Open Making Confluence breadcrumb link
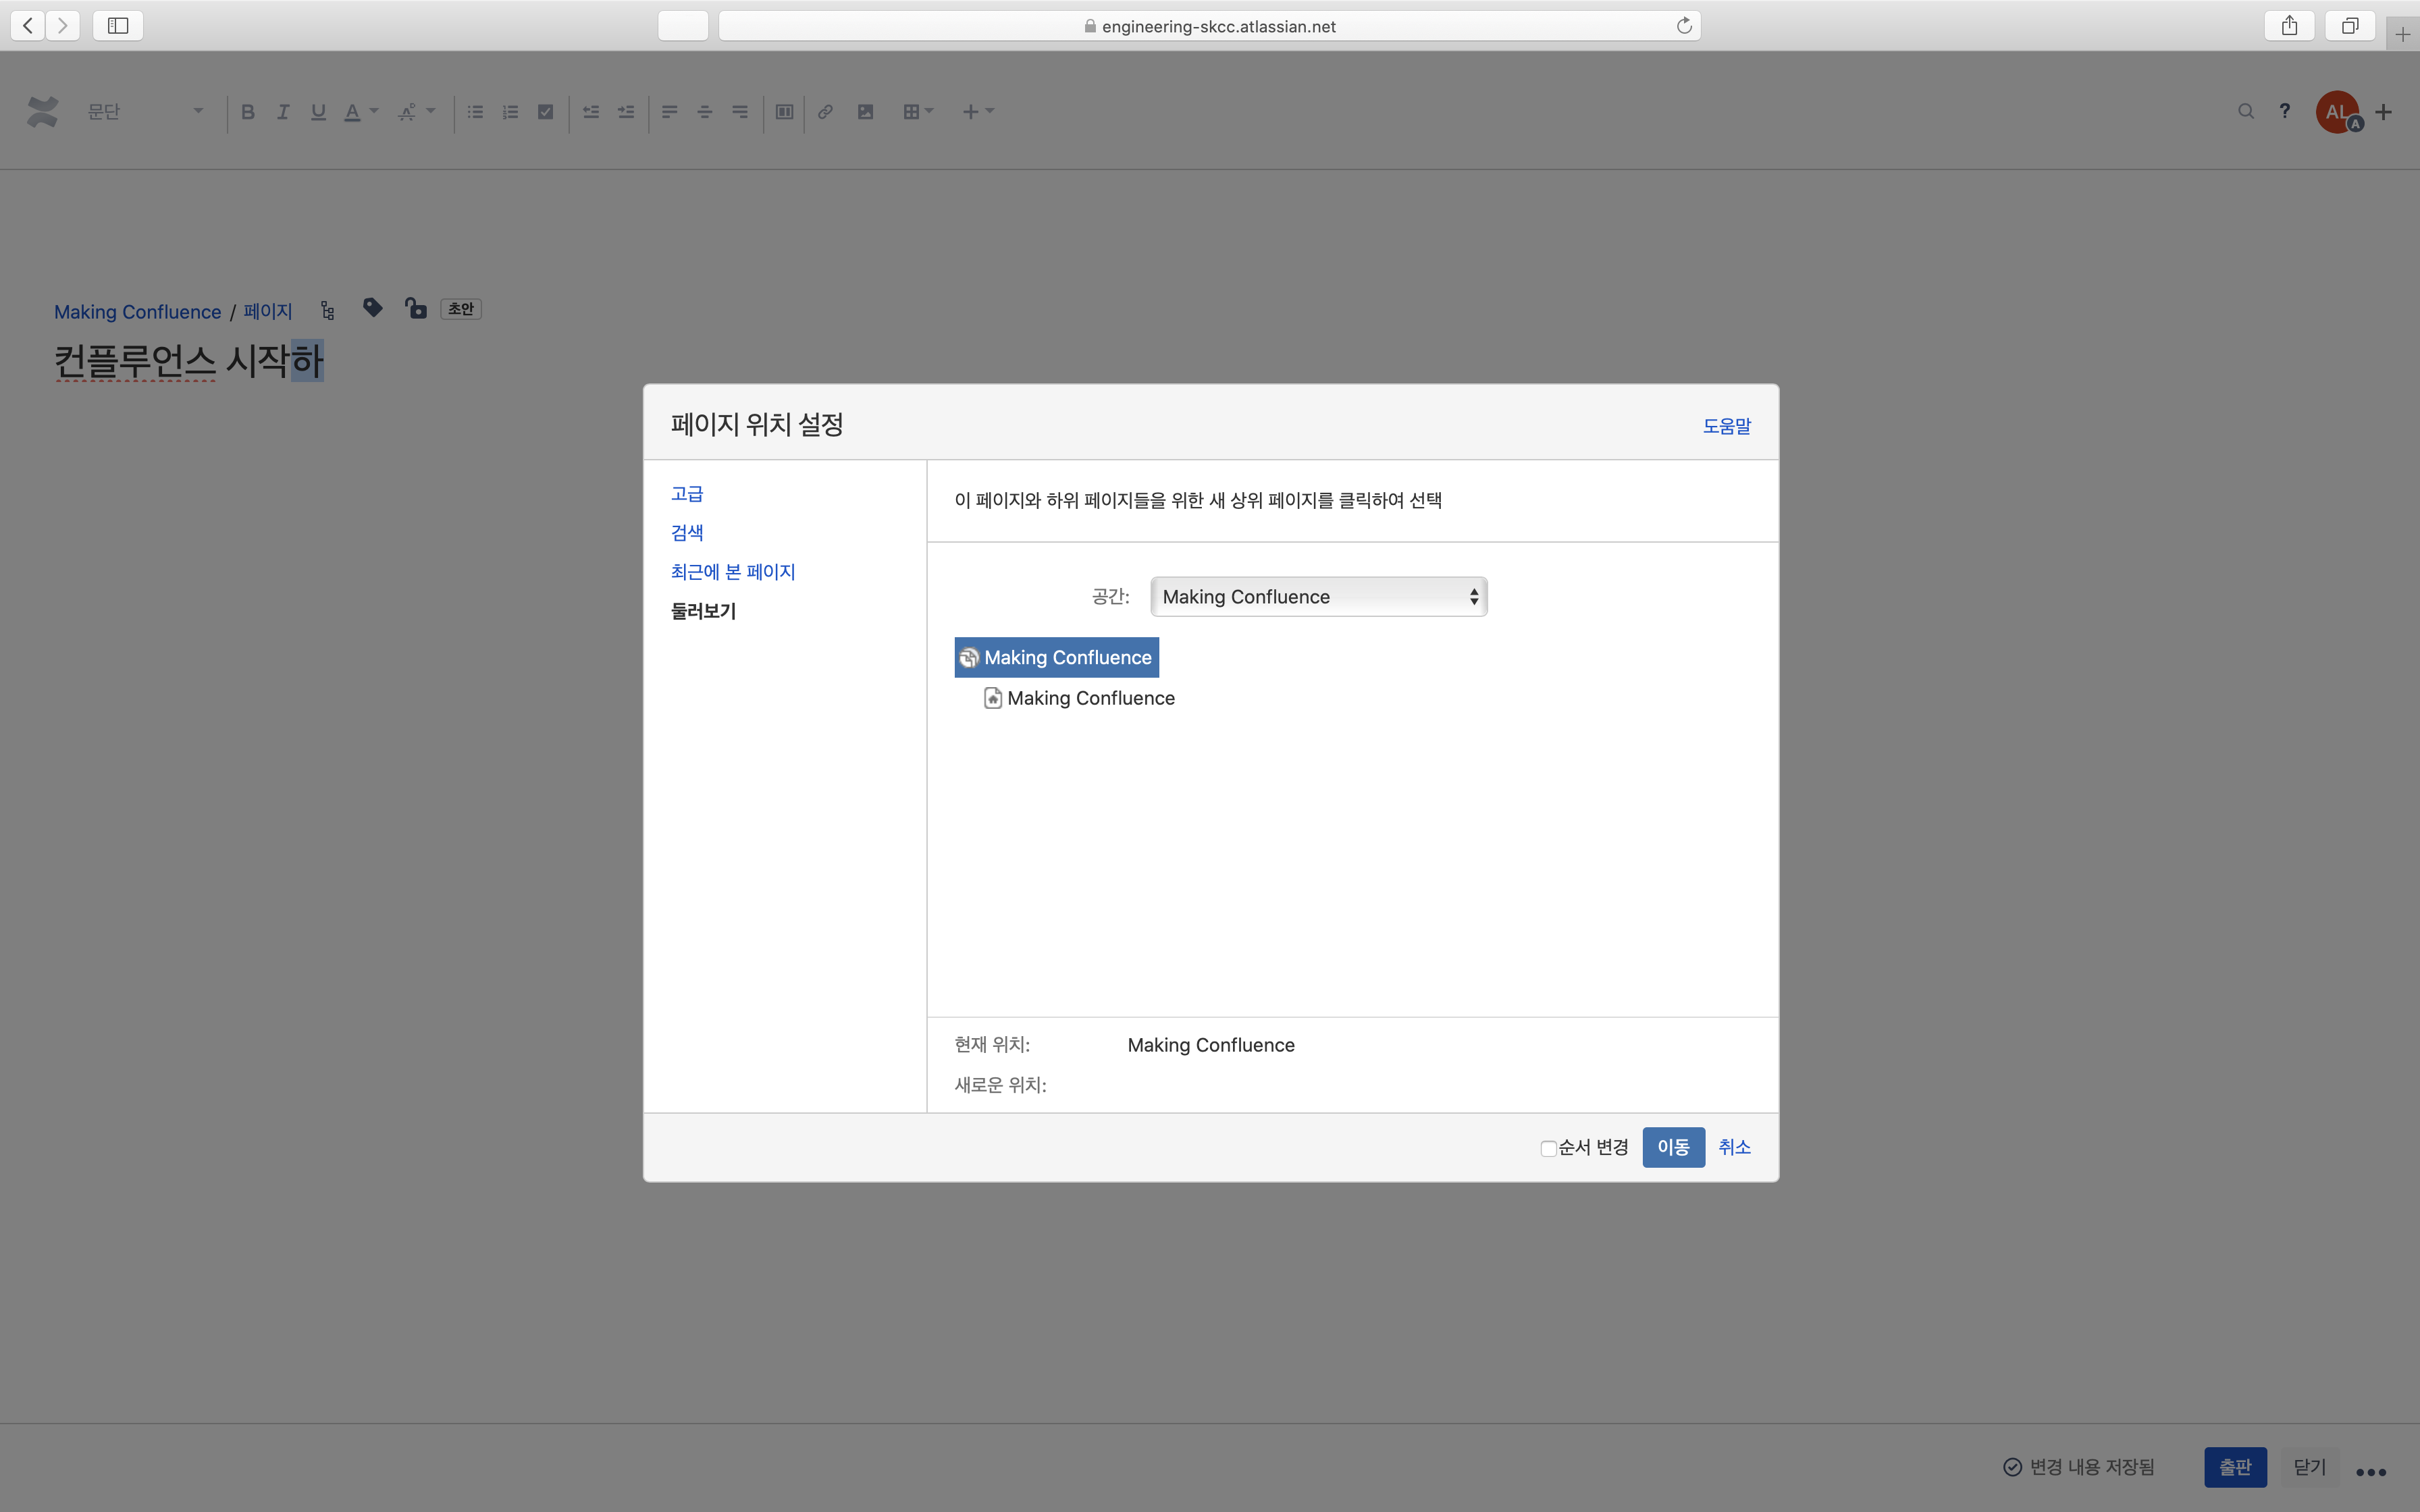The width and height of the screenshot is (2420, 1512). tap(137, 312)
